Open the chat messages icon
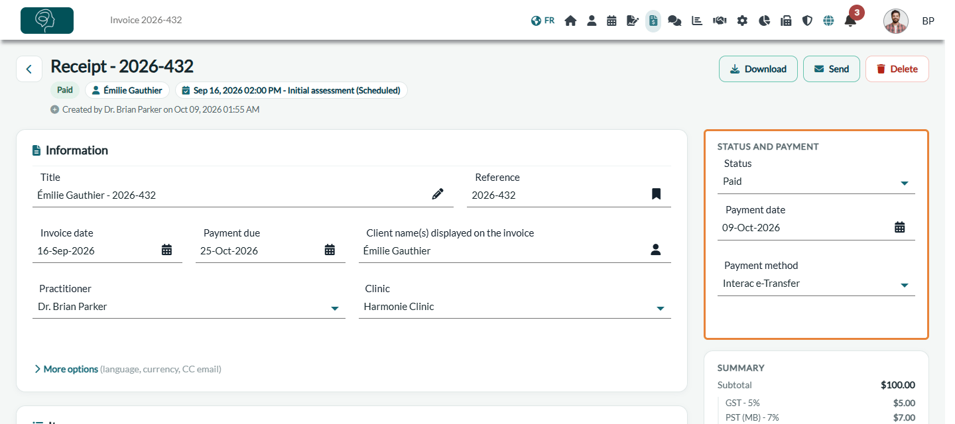Image resolution: width=955 pixels, height=424 pixels. (674, 21)
